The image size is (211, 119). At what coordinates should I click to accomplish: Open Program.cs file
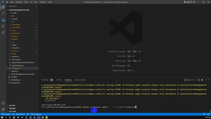23,68
